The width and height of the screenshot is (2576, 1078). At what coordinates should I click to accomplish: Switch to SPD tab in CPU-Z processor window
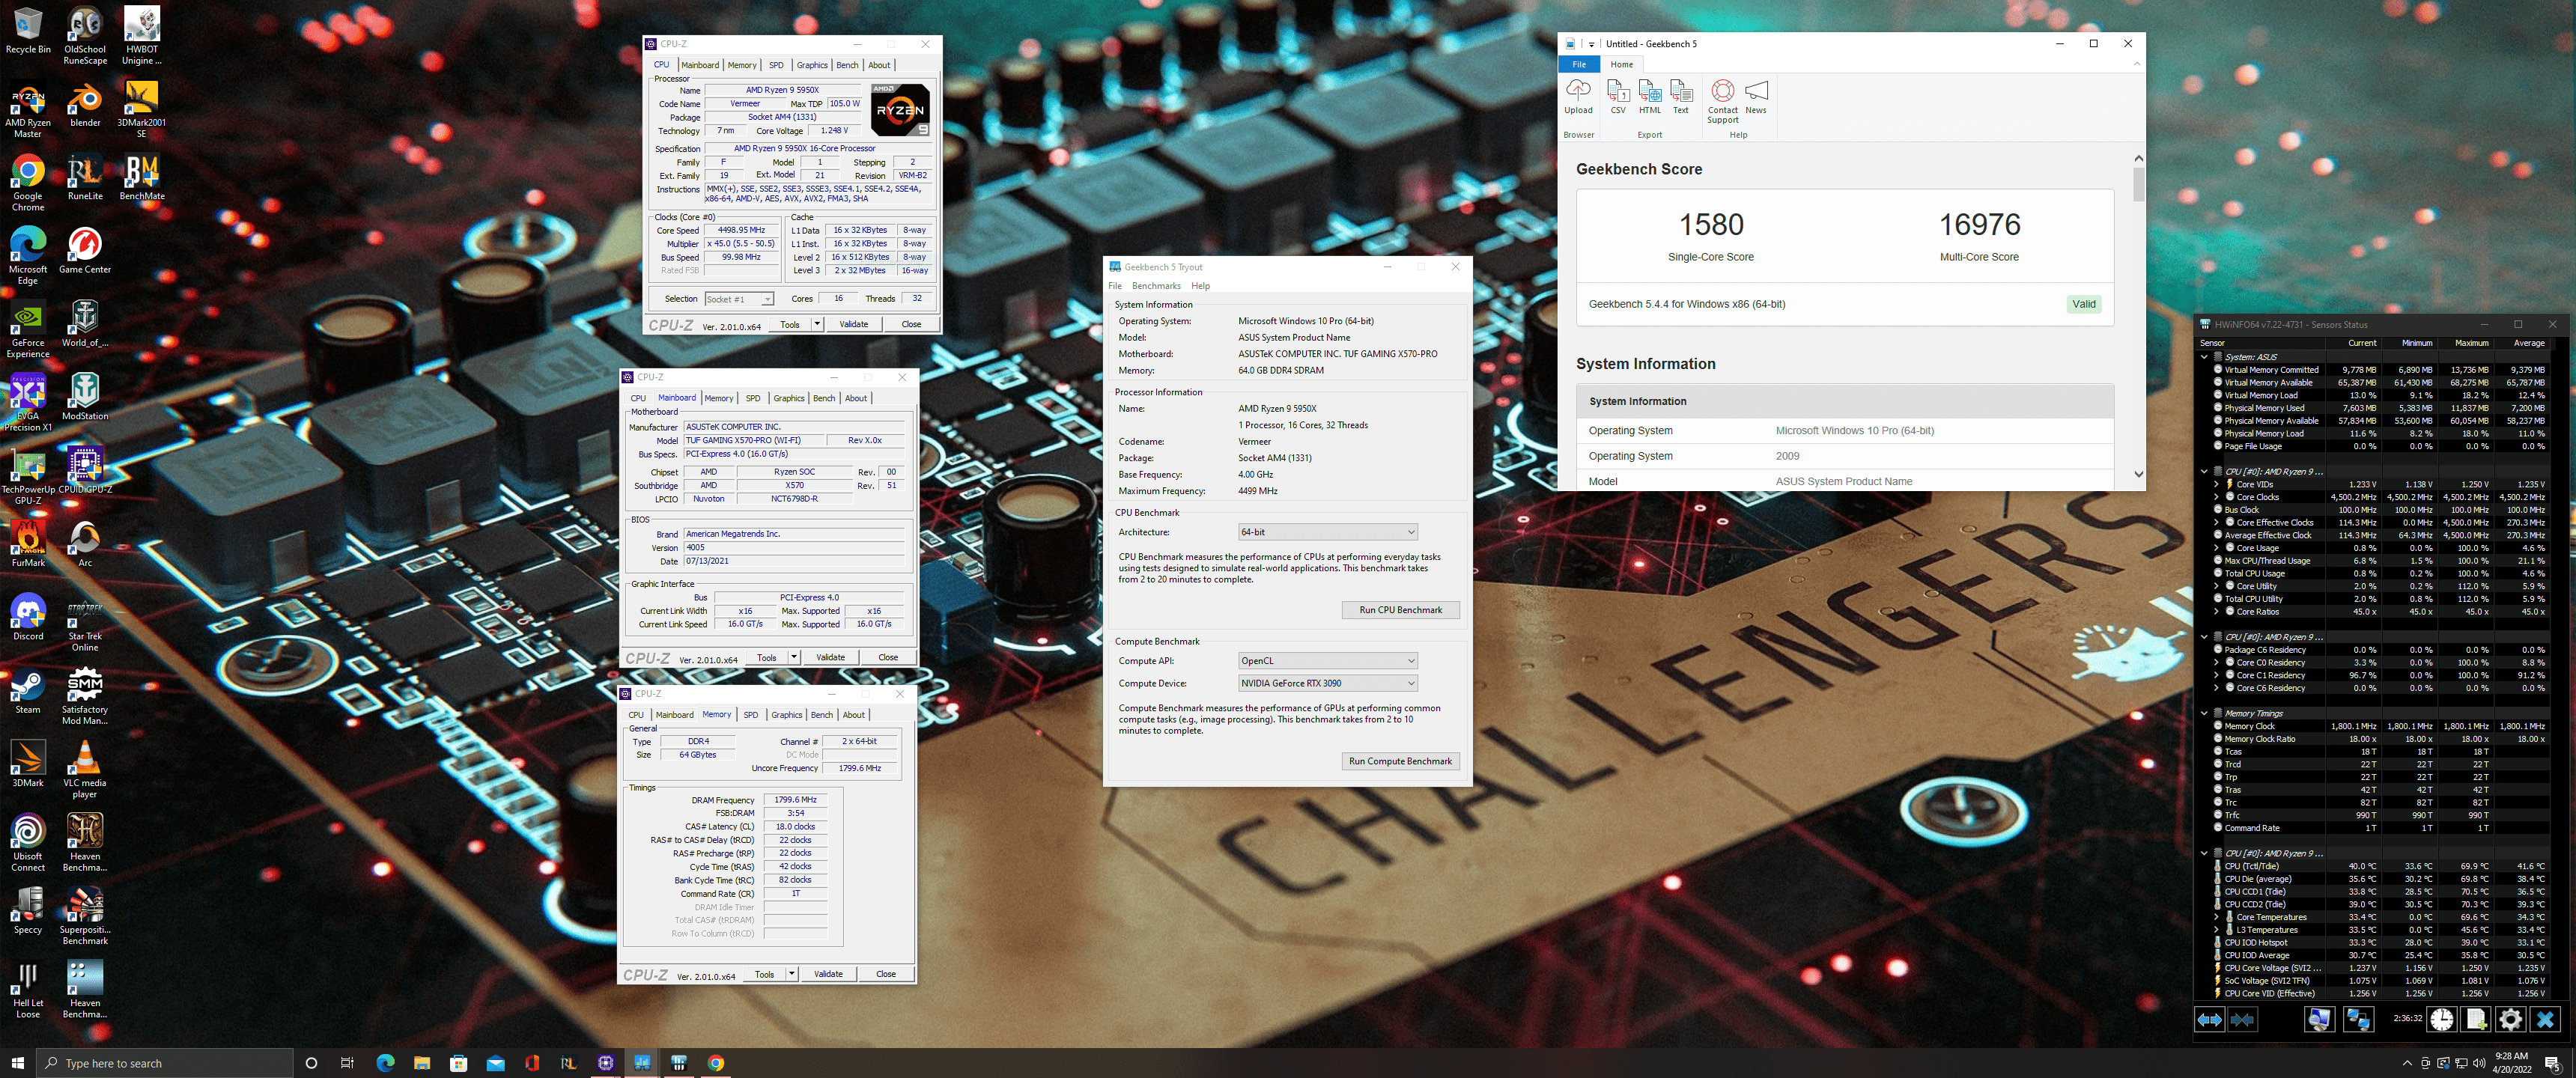coord(776,65)
